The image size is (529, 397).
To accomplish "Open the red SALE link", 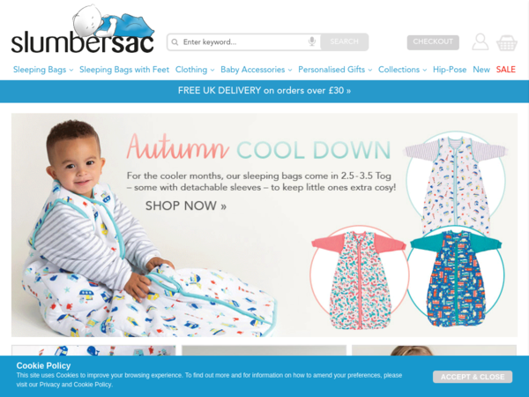I will [505, 70].
